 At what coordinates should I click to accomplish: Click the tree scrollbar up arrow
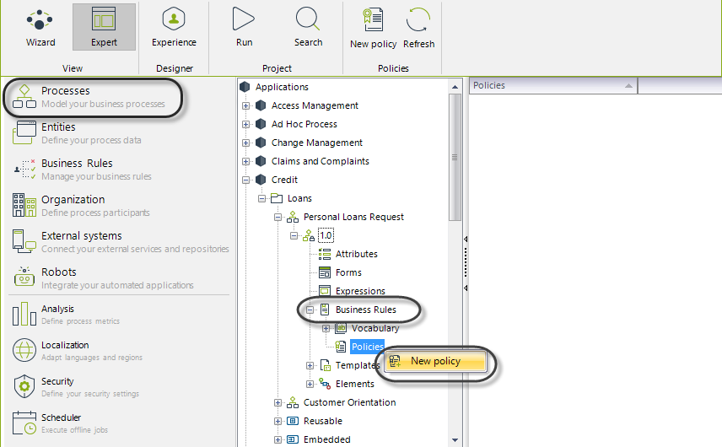pos(455,87)
